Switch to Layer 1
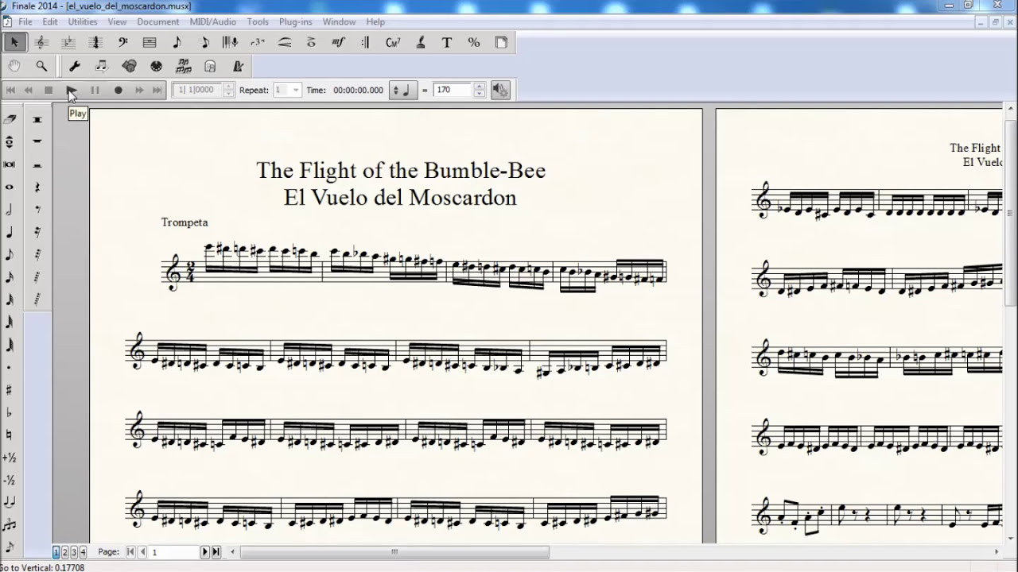The image size is (1018, 572). click(56, 551)
